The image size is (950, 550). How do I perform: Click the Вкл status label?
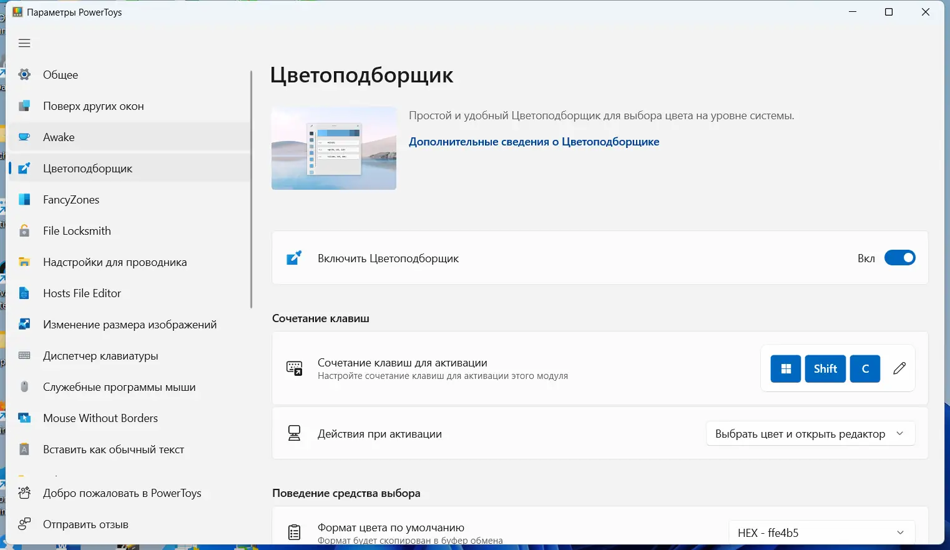pos(866,258)
